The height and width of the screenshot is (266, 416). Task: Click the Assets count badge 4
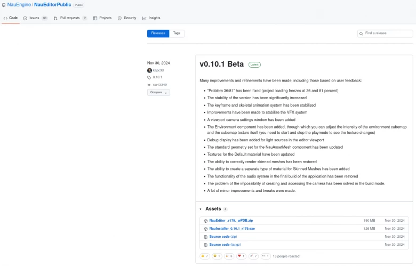[225, 209]
